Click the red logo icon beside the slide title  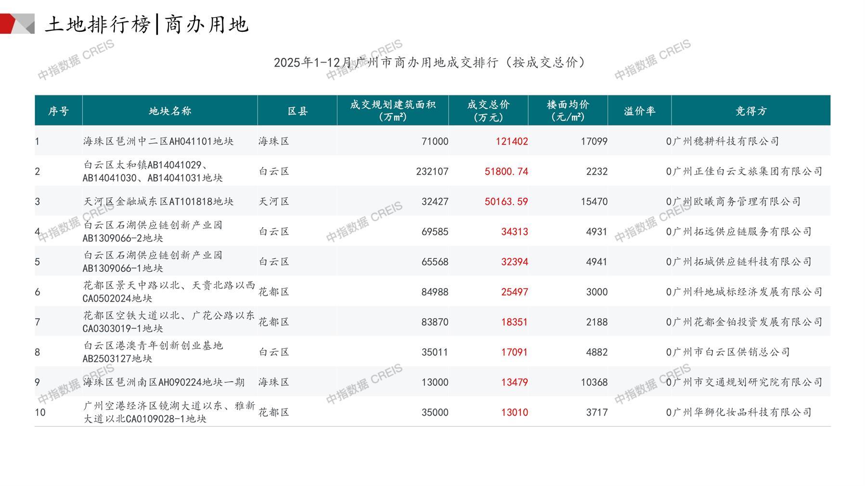tap(16, 24)
